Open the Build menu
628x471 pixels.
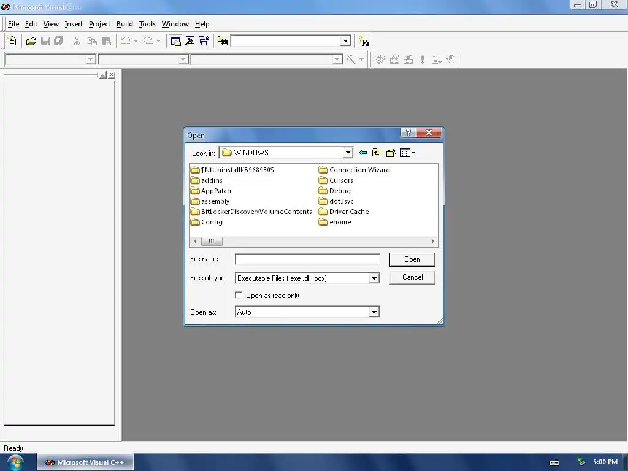pyautogui.click(x=124, y=24)
